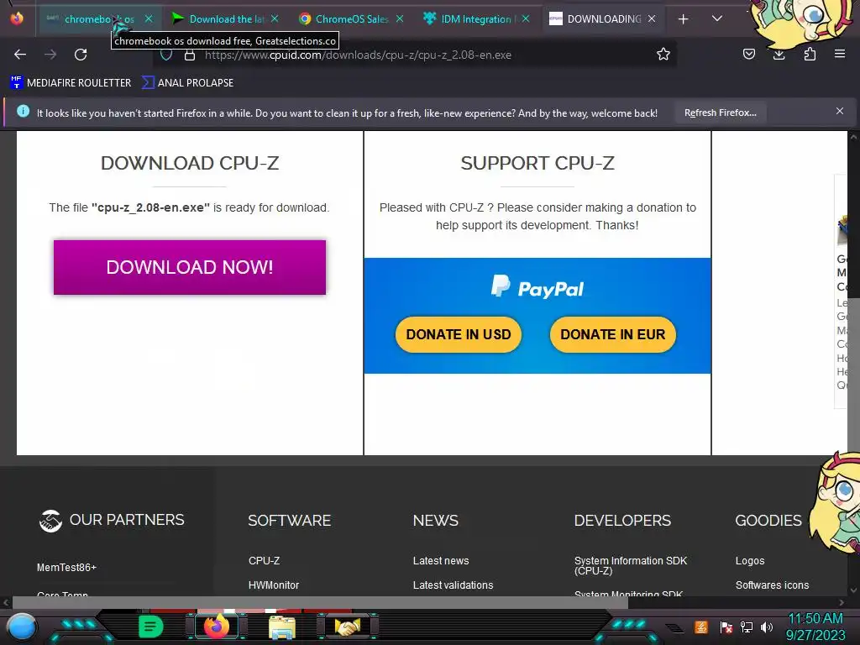Open the Start orb menu
The height and width of the screenshot is (645, 860).
point(21,627)
